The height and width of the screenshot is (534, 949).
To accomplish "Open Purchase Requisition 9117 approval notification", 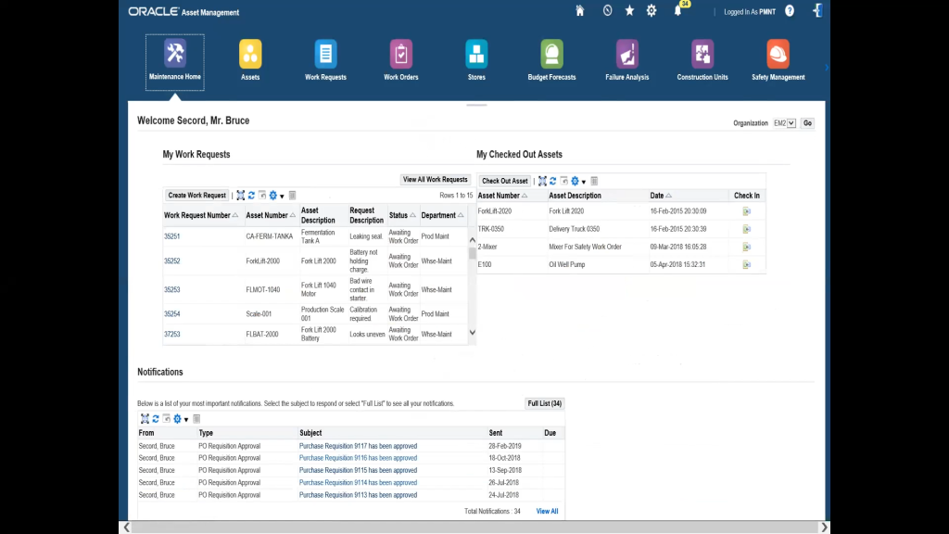I will pos(357,445).
